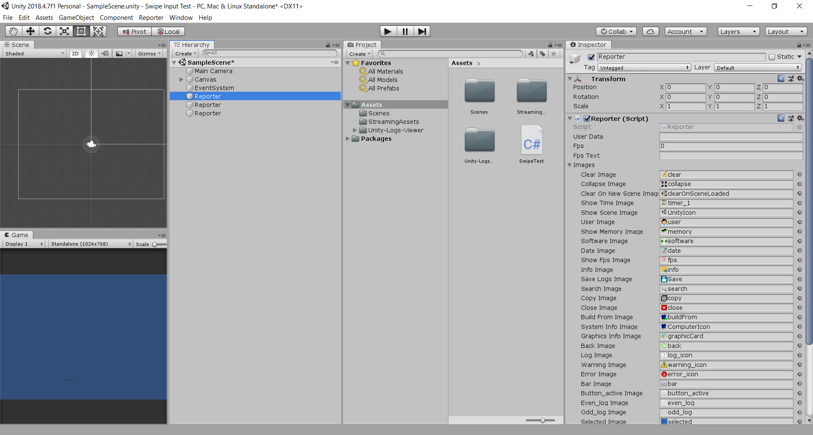Select the Move tool

[30, 31]
